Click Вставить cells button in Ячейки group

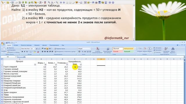click(140, 50)
